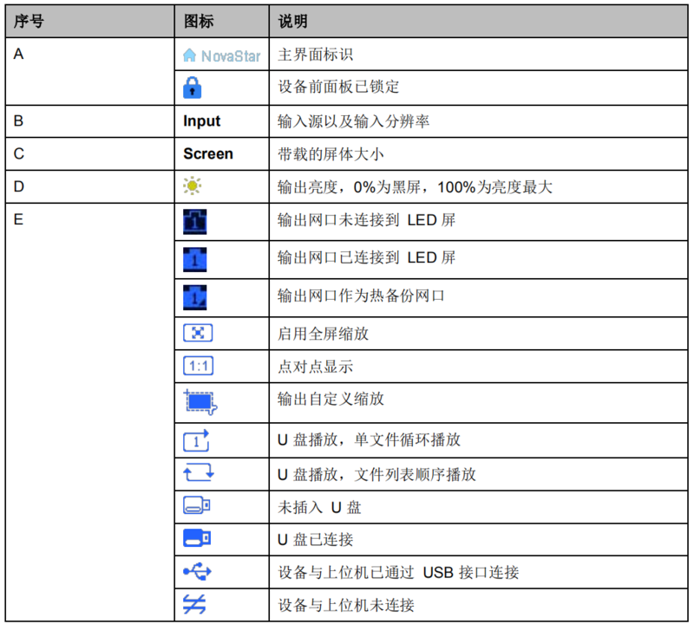Click the bold Input label
Viewport: 694px width, 624px height.
[x=202, y=121]
